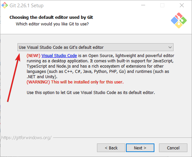Cancel the Git installation

173,148
